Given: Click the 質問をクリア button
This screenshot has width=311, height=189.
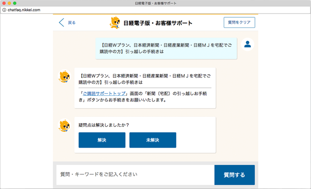Looking at the screenshot, I should 239,22.
